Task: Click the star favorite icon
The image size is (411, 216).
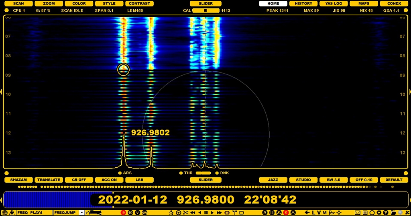Action: click(x=171, y=212)
